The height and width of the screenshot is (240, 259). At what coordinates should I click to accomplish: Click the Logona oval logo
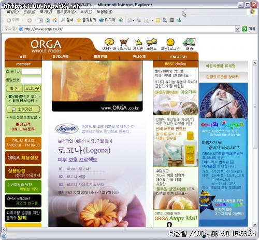click(x=67, y=129)
